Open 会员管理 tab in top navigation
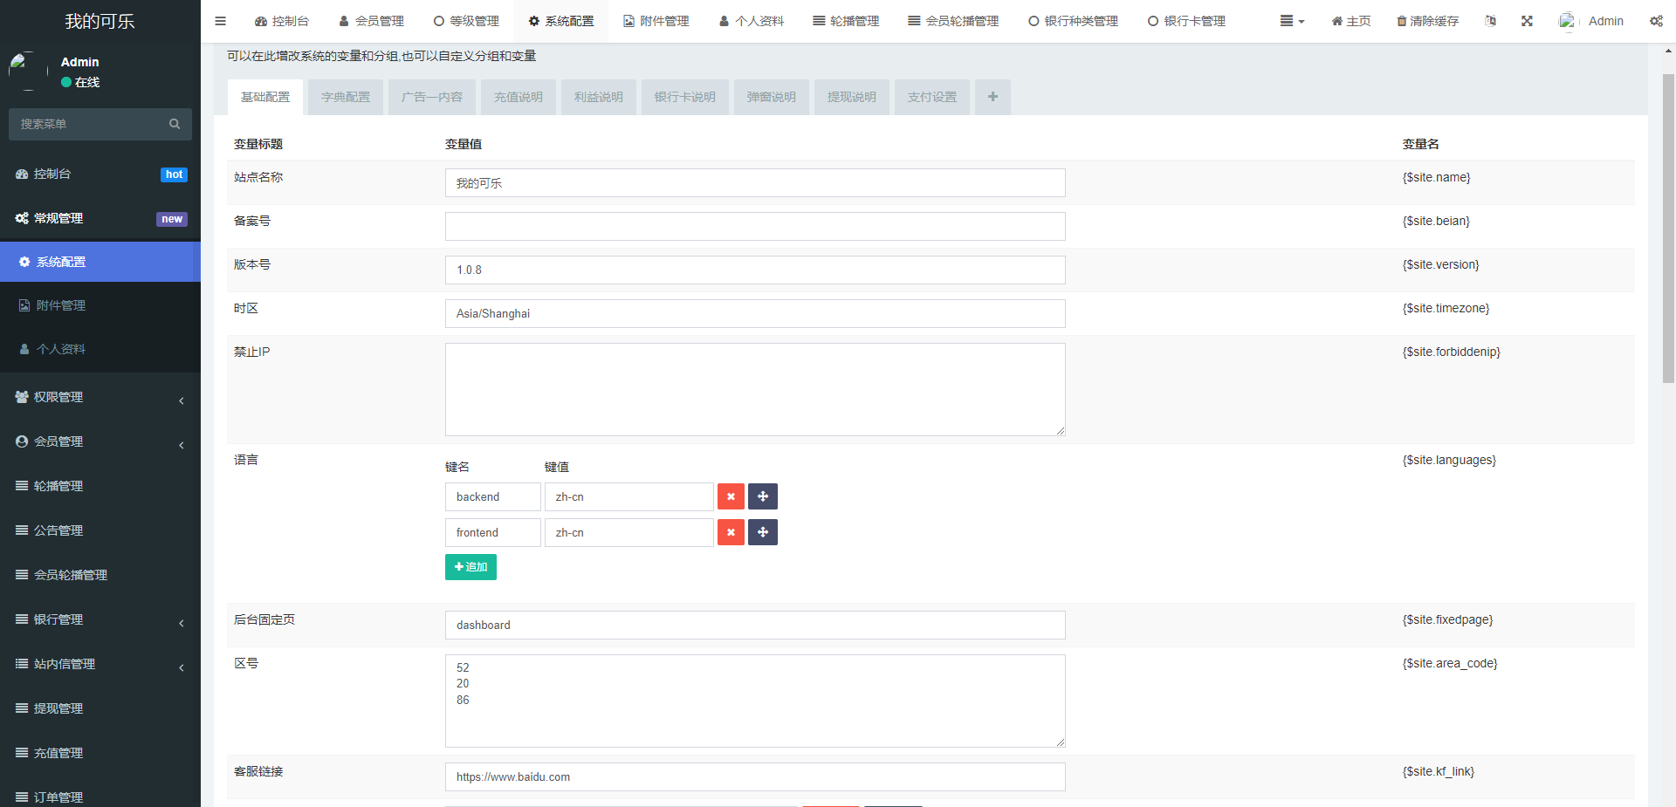 pyautogui.click(x=371, y=21)
